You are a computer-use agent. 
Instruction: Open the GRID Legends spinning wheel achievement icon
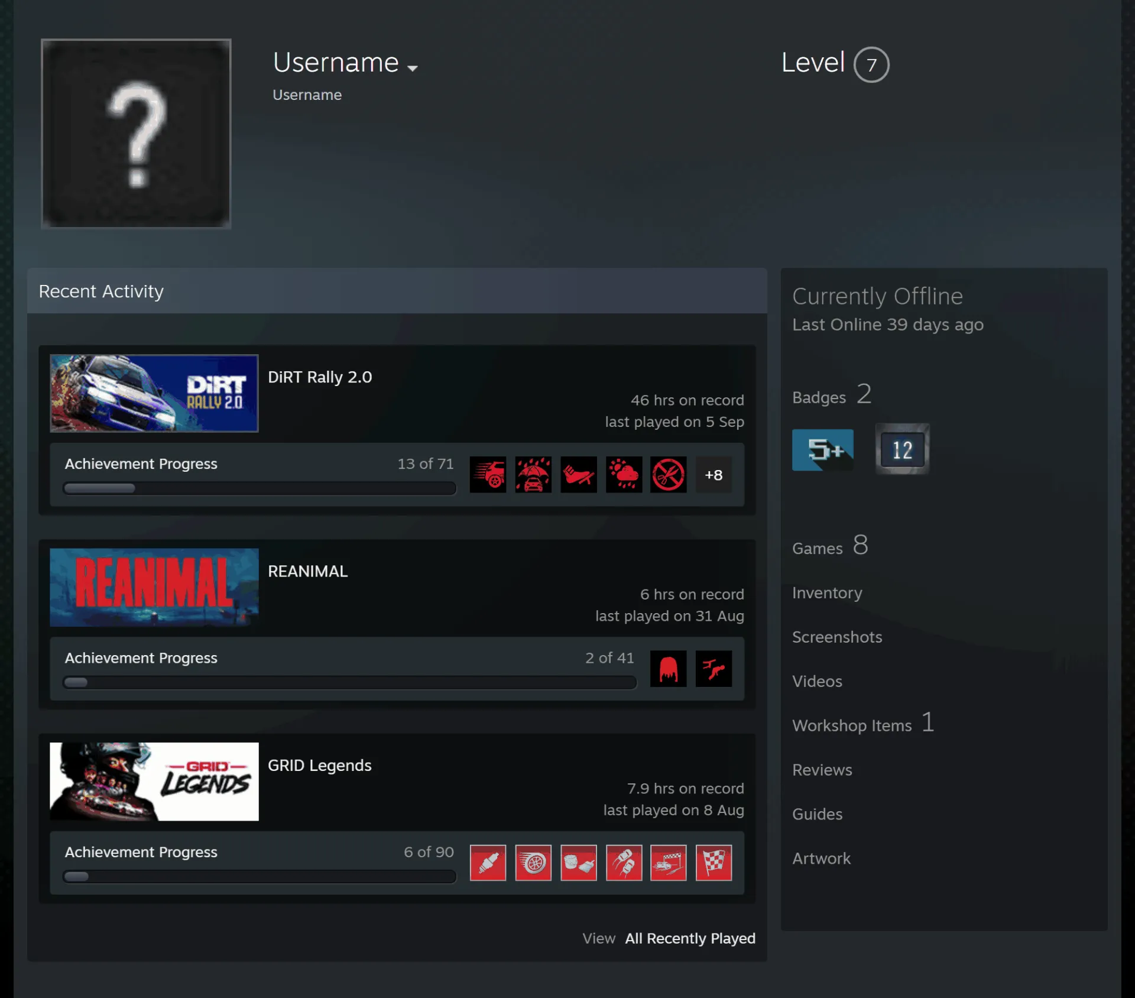tap(533, 863)
